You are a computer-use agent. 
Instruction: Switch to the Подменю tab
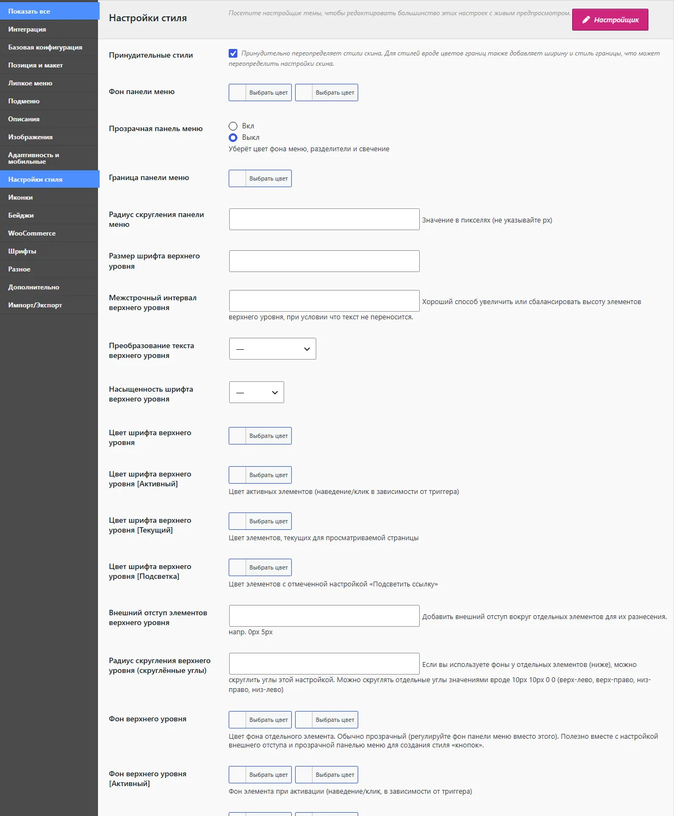[49, 101]
